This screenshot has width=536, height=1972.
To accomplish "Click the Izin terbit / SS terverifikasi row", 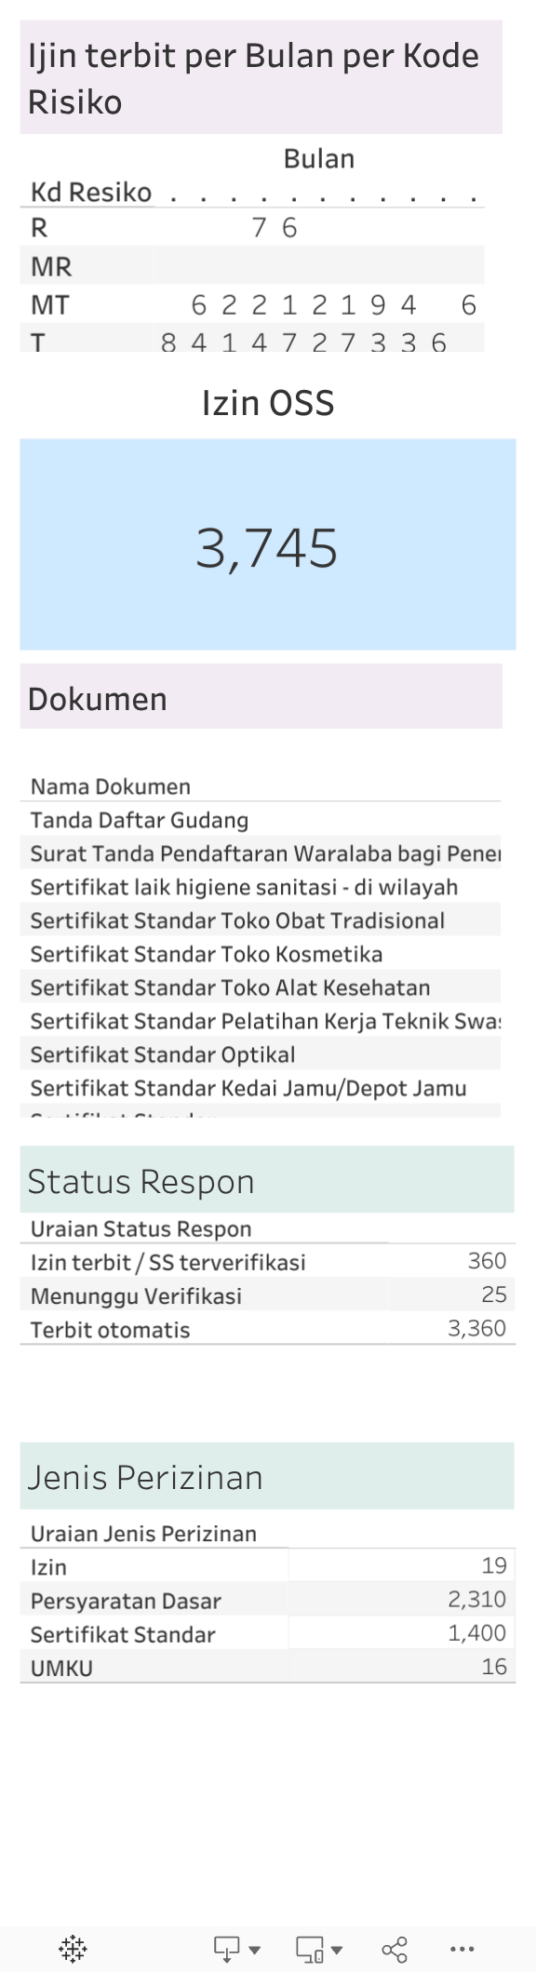I will [x=167, y=1261].
